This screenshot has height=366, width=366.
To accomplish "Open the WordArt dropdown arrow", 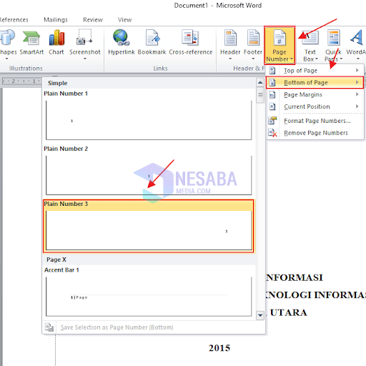I will click(358, 59).
